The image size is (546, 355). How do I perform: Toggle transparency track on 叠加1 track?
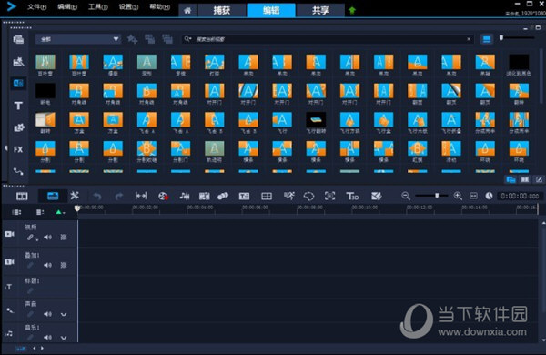[x=64, y=265]
